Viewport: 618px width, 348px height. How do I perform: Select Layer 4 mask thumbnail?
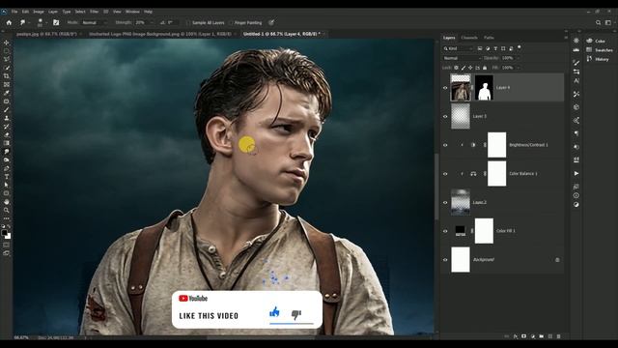click(484, 88)
